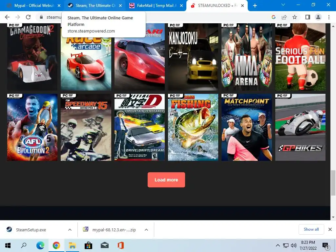Image resolution: width=336 pixels, height=252 pixels.
Task: Launch Microsoft Edge from taskbar
Action: click(x=40, y=245)
